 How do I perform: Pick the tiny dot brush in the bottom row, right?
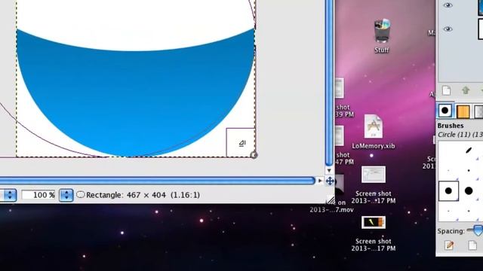tap(469, 211)
